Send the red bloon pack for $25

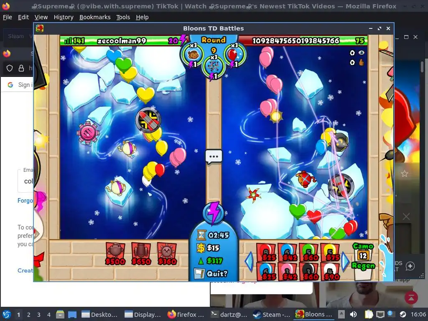267,252
